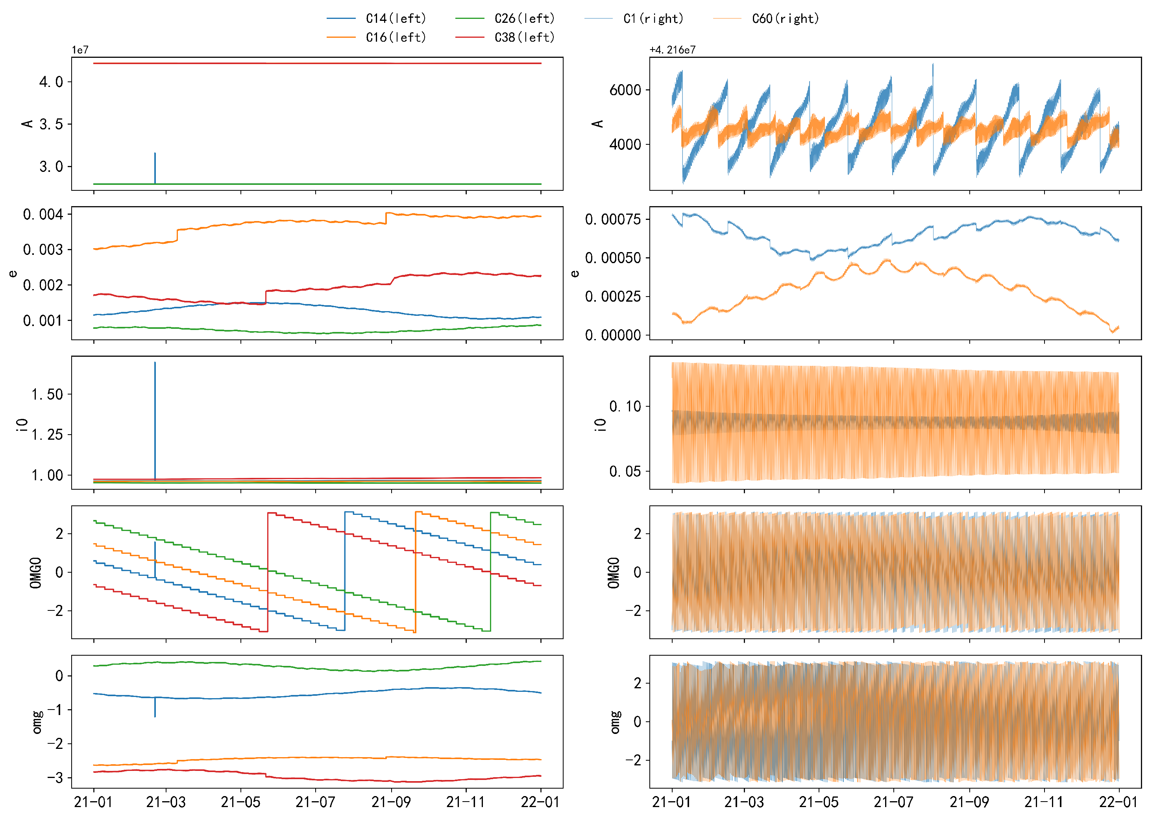Image resolution: width=1161 pixels, height=824 pixels.
Task: Click the blue C14 legend line sample
Action: coord(341,19)
